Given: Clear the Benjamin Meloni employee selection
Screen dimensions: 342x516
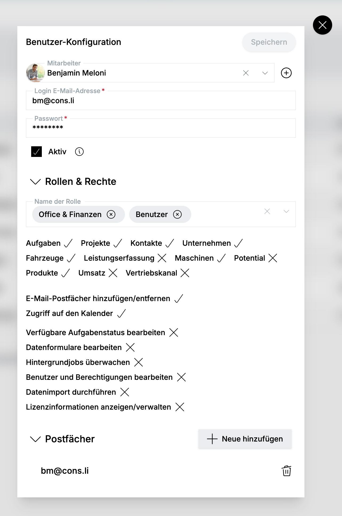Looking at the screenshot, I should click(x=246, y=73).
